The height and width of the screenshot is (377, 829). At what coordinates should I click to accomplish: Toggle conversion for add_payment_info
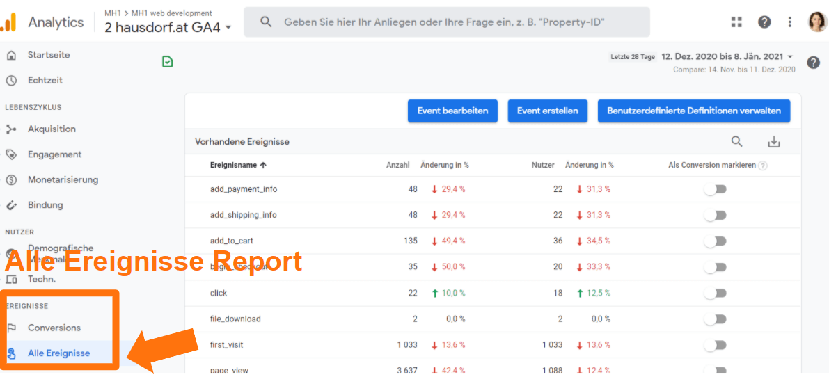[x=716, y=189]
